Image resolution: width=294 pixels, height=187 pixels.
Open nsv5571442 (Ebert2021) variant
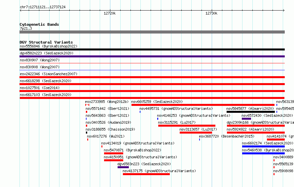(107, 109)
